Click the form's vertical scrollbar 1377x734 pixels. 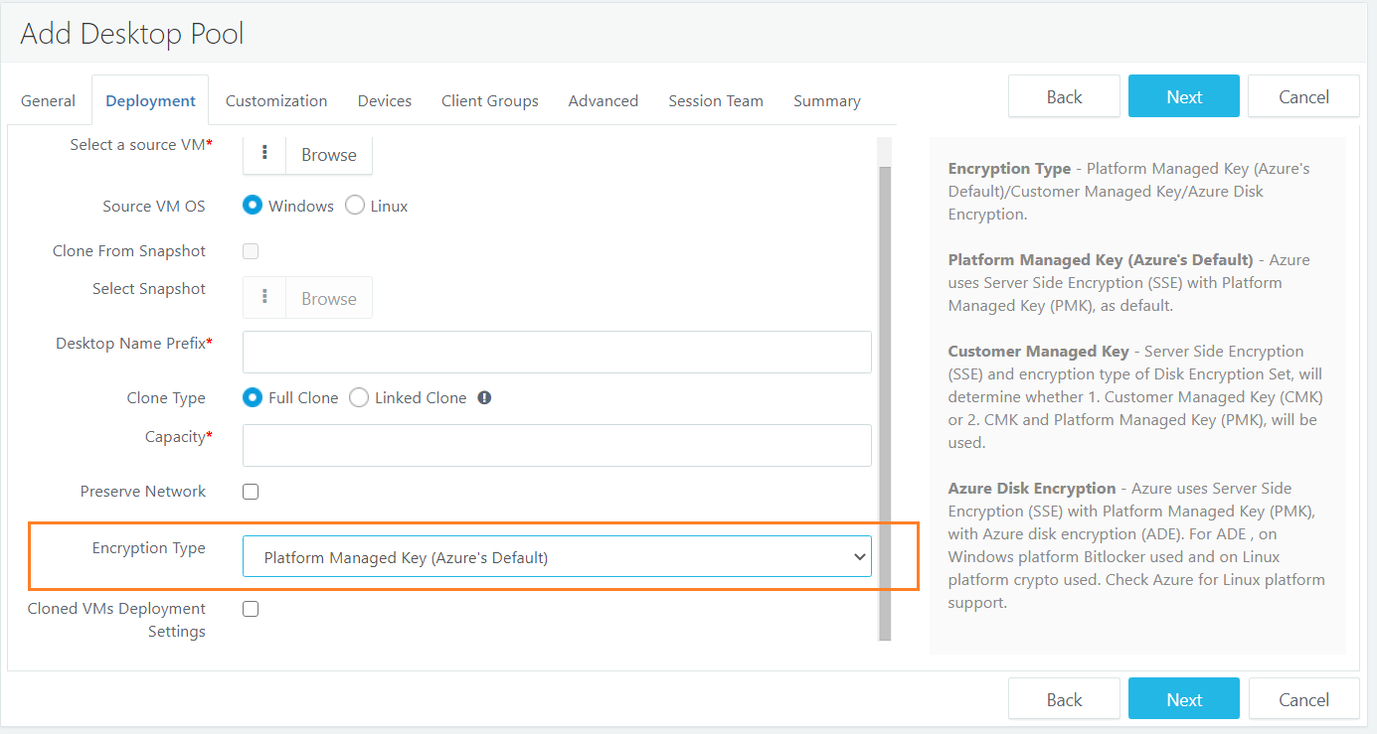(x=885, y=397)
